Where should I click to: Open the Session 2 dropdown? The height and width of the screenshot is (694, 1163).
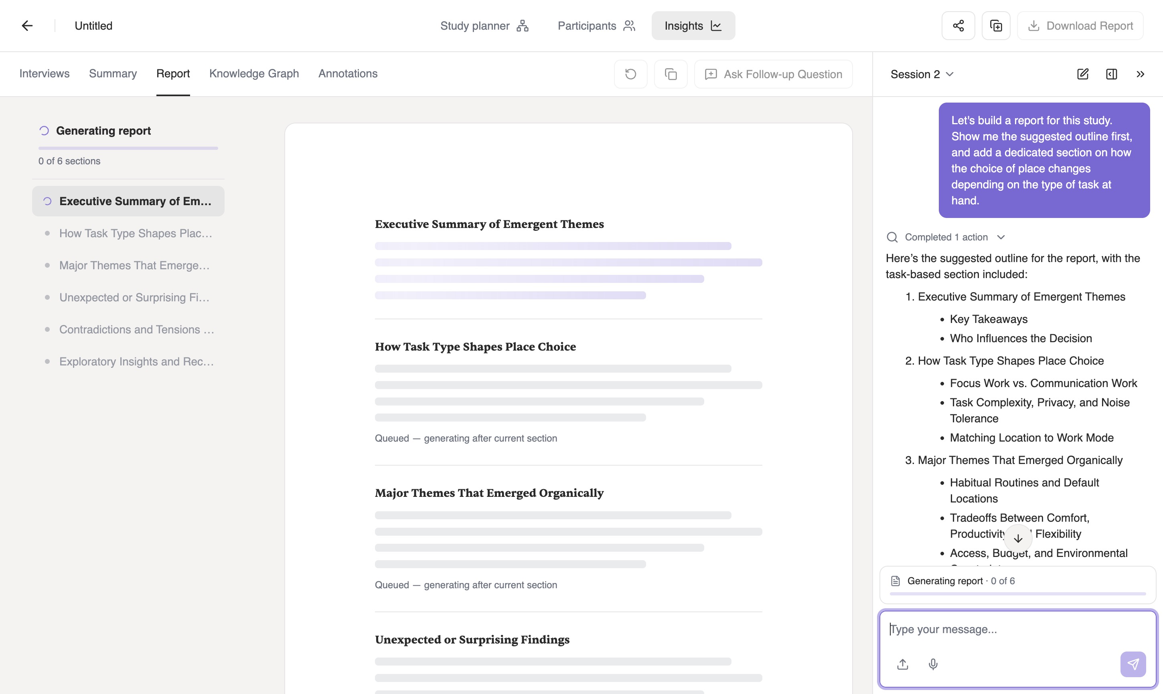pyautogui.click(x=922, y=74)
